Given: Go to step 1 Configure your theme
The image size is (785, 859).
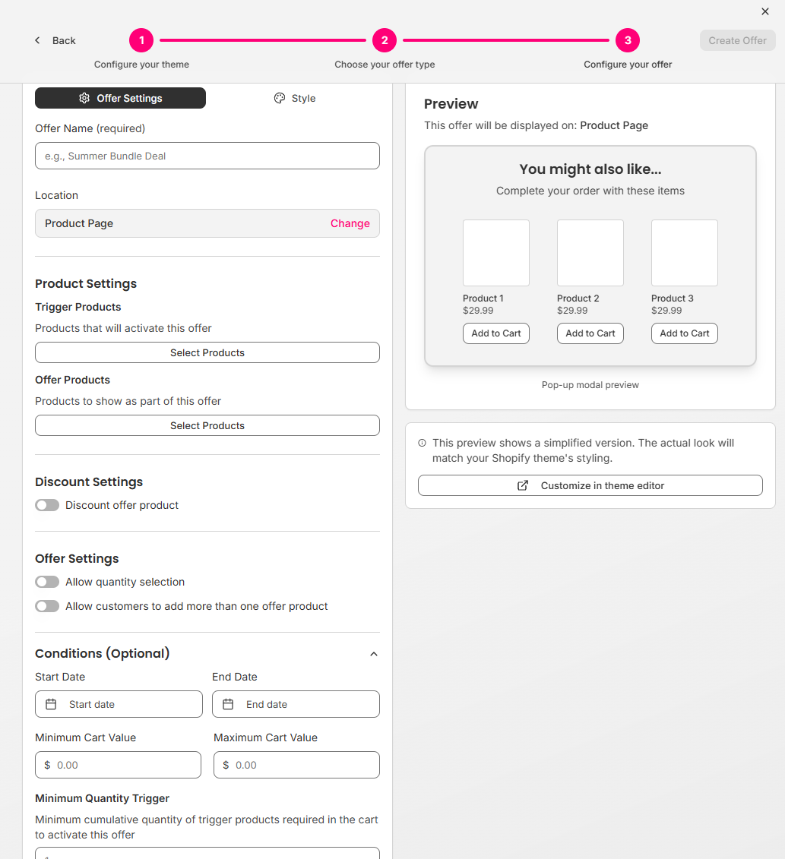Looking at the screenshot, I should (141, 40).
